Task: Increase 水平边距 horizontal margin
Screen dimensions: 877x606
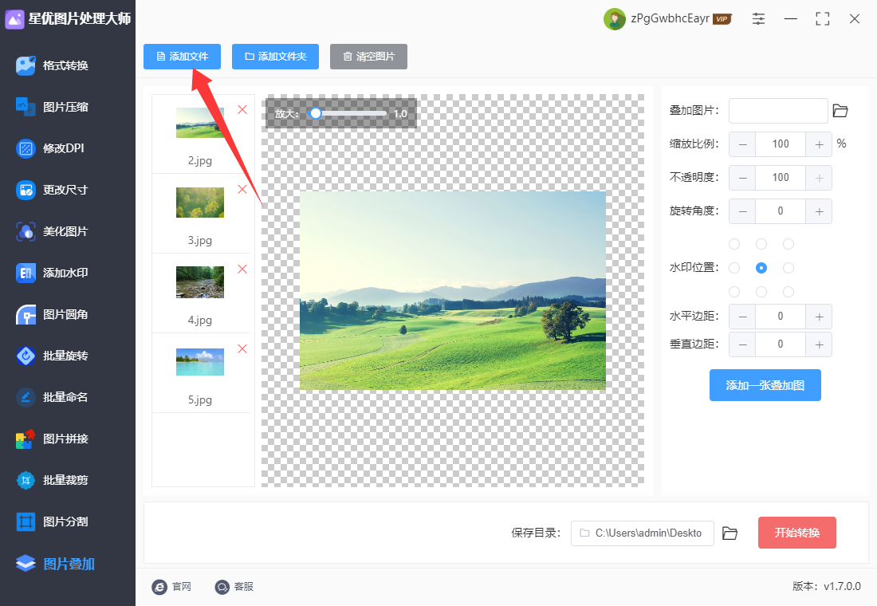Action: [819, 317]
